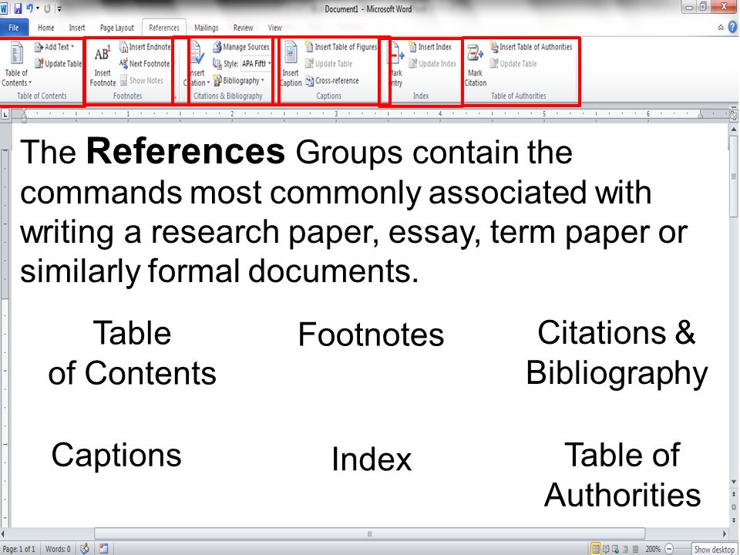Update Table in Captions group
740x555 pixels.
coord(328,63)
